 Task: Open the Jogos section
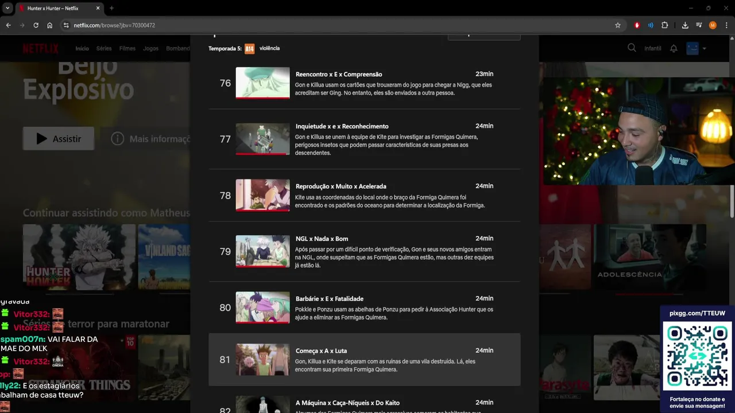point(151,49)
